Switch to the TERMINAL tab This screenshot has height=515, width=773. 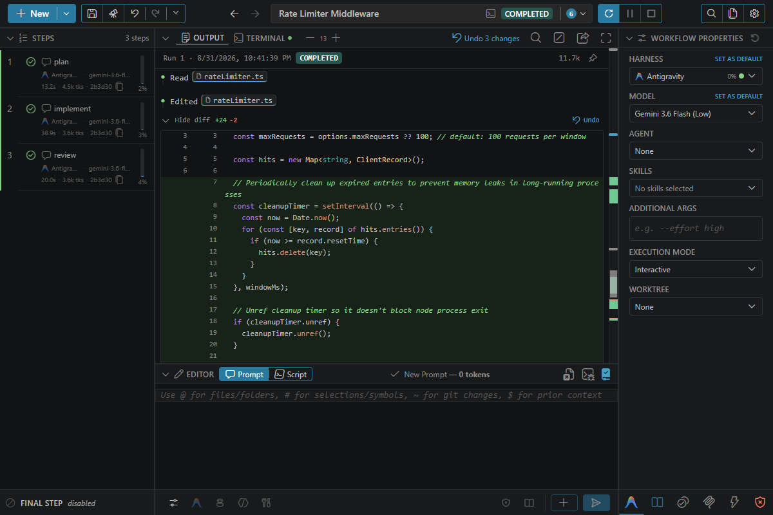pos(263,38)
